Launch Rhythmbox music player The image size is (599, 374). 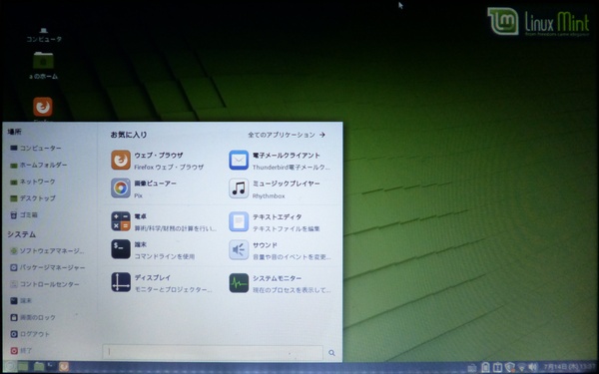280,188
